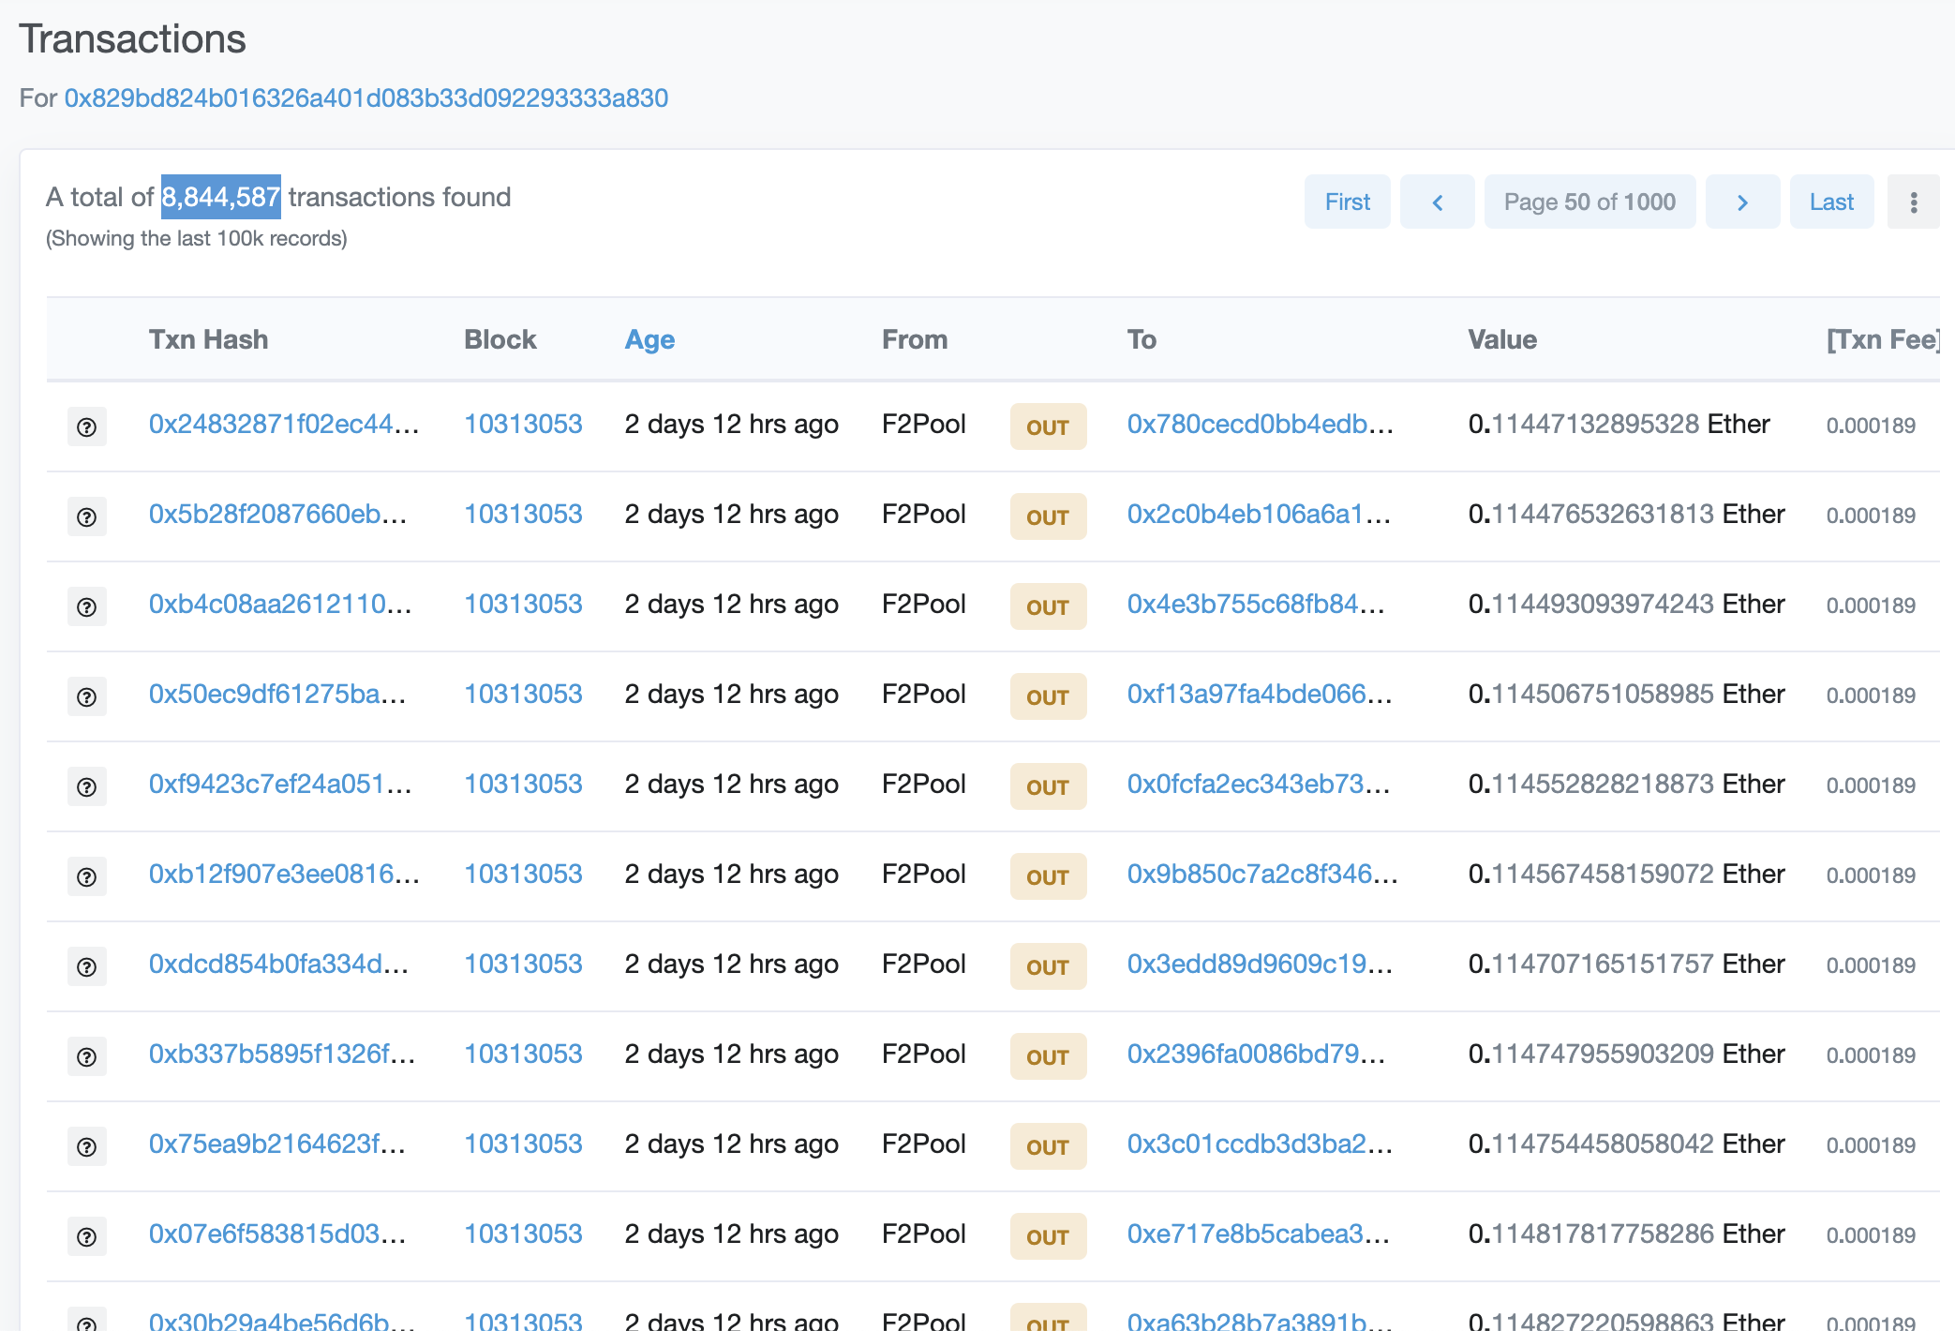Click highlighted total 8,844,587
Image resolution: width=1955 pixels, height=1331 pixels.
pyautogui.click(x=221, y=197)
